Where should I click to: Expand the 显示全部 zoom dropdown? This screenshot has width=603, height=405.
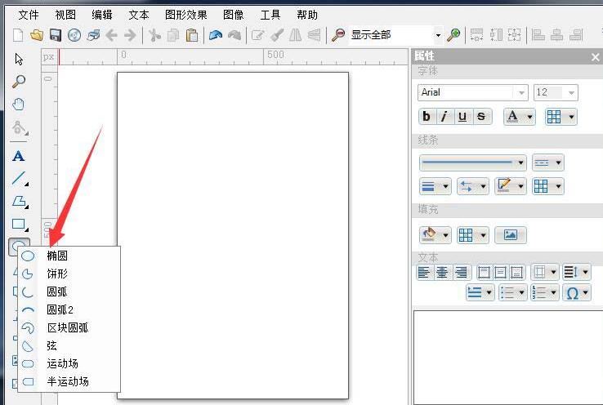click(438, 35)
